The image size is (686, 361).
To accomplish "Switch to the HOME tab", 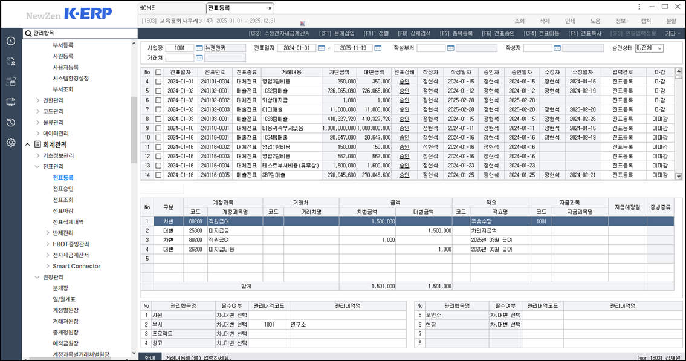I will (147, 8).
